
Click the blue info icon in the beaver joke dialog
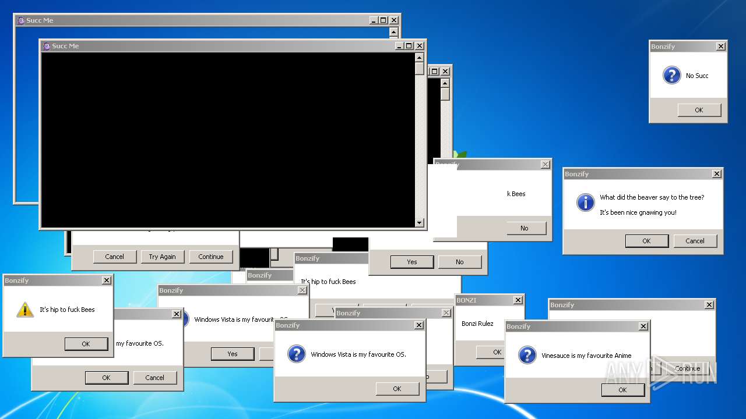click(x=585, y=203)
